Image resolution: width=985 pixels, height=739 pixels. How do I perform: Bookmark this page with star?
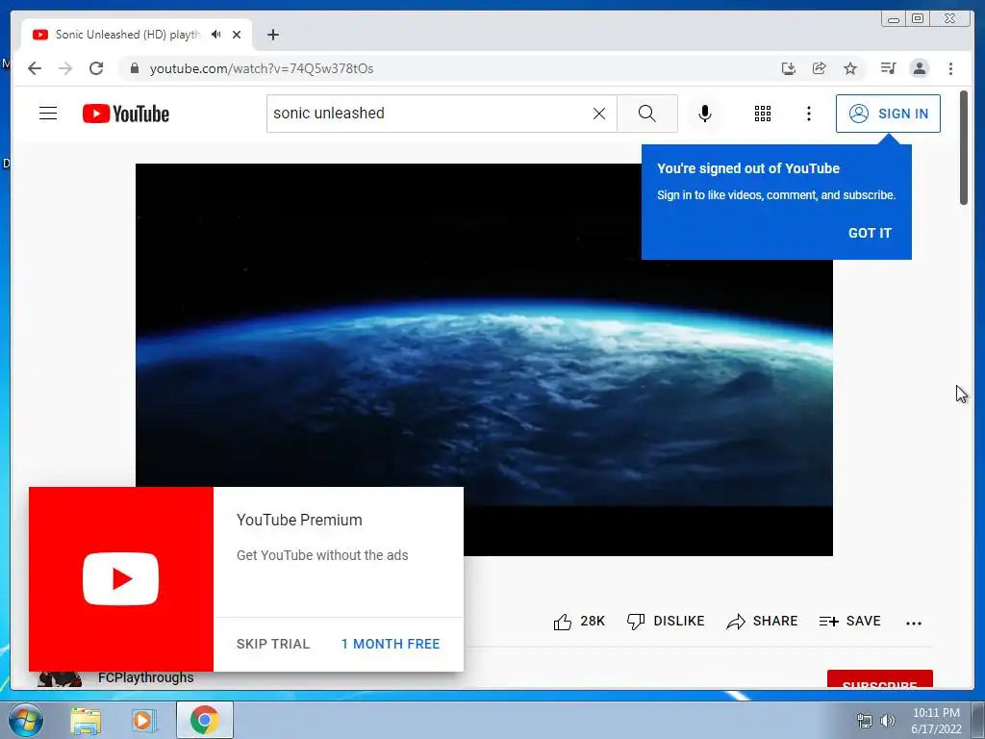click(x=850, y=68)
